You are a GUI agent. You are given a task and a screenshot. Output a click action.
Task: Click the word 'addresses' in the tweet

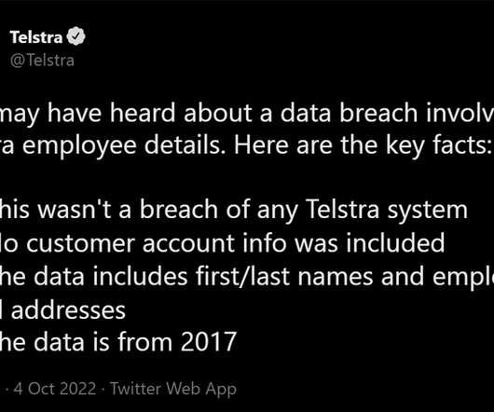click(x=68, y=310)
